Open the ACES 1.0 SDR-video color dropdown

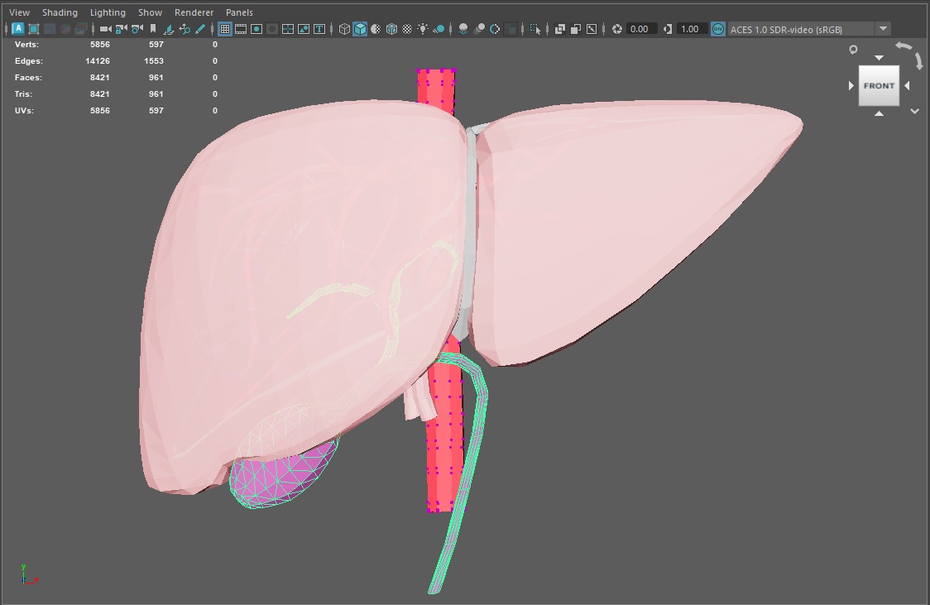point(809,29)
